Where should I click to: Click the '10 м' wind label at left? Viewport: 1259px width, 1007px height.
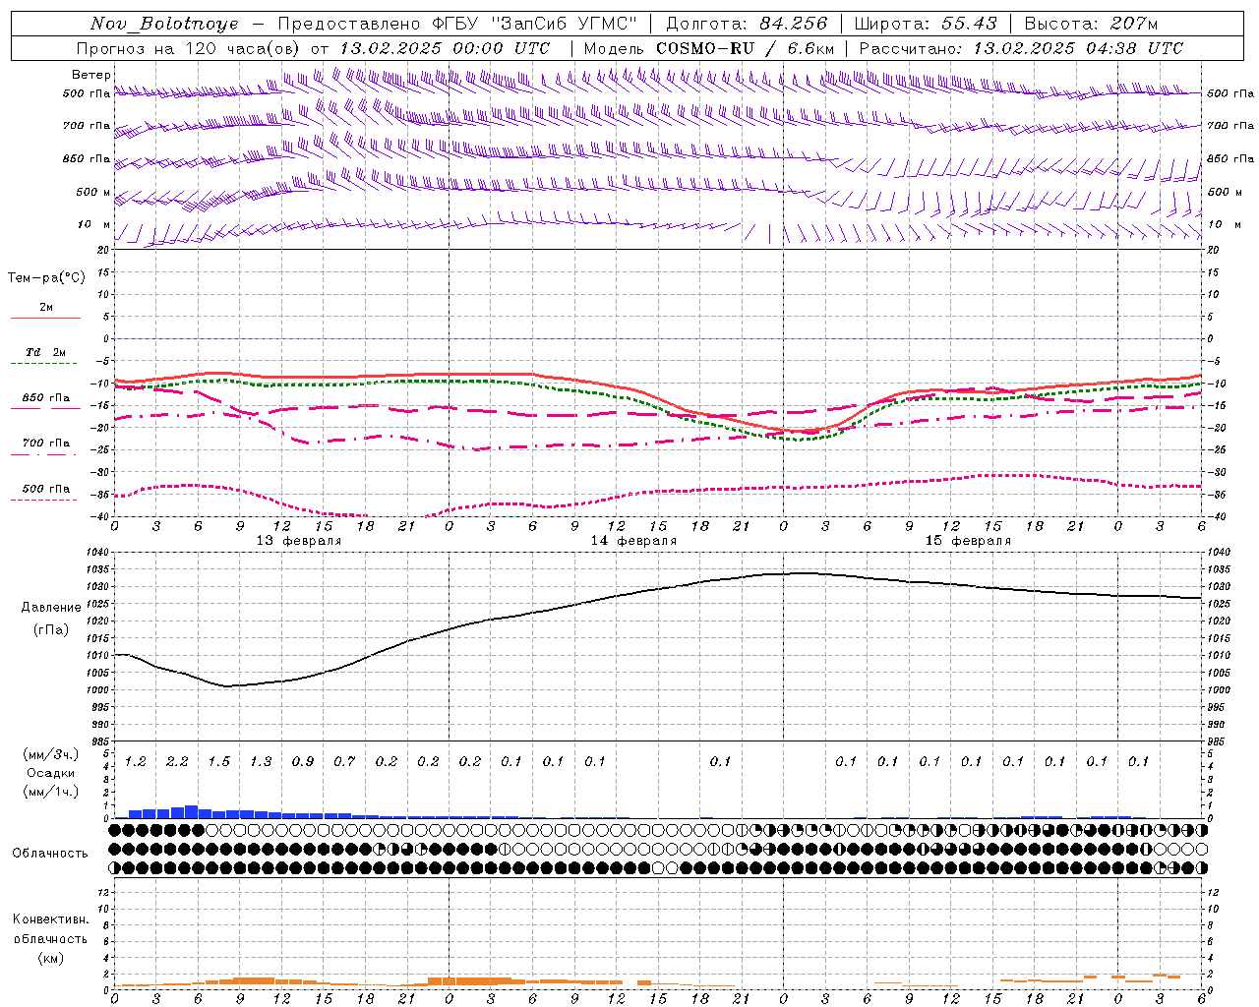[94, 224]
